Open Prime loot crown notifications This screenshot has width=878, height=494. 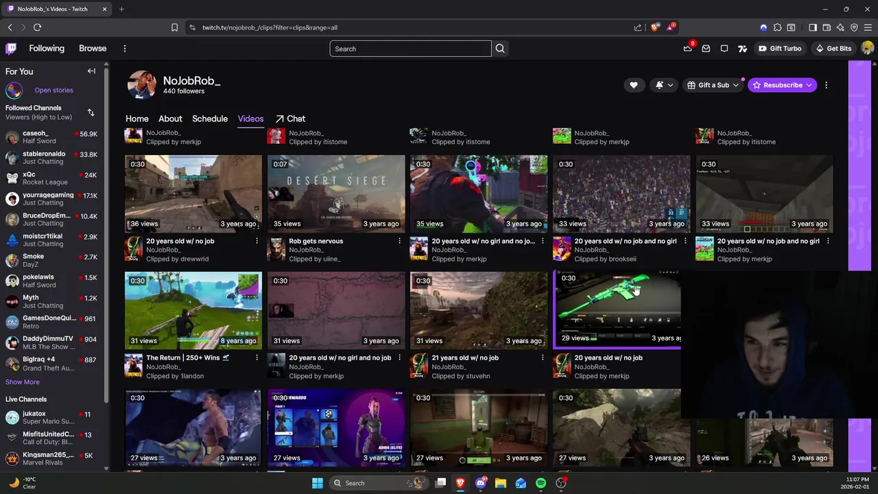(x=688, y=49)
